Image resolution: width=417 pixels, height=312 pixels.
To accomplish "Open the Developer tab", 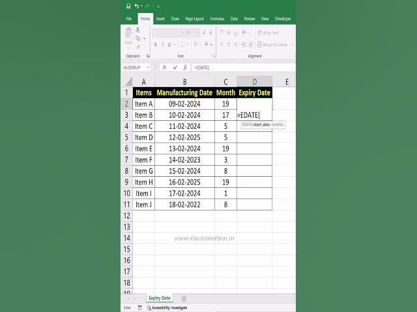I will (283, 19).
